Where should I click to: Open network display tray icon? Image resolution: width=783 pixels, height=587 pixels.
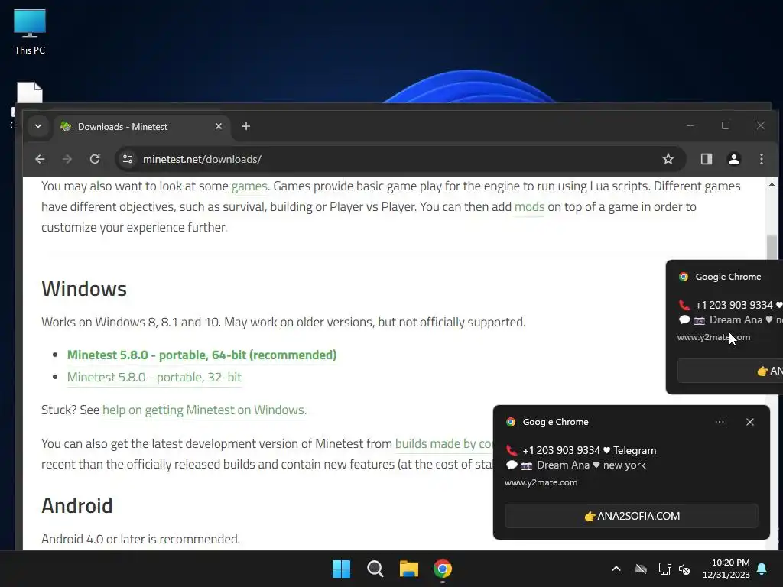[664, 569]
